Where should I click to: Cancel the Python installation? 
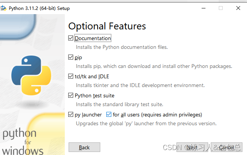tap(226, 147)
